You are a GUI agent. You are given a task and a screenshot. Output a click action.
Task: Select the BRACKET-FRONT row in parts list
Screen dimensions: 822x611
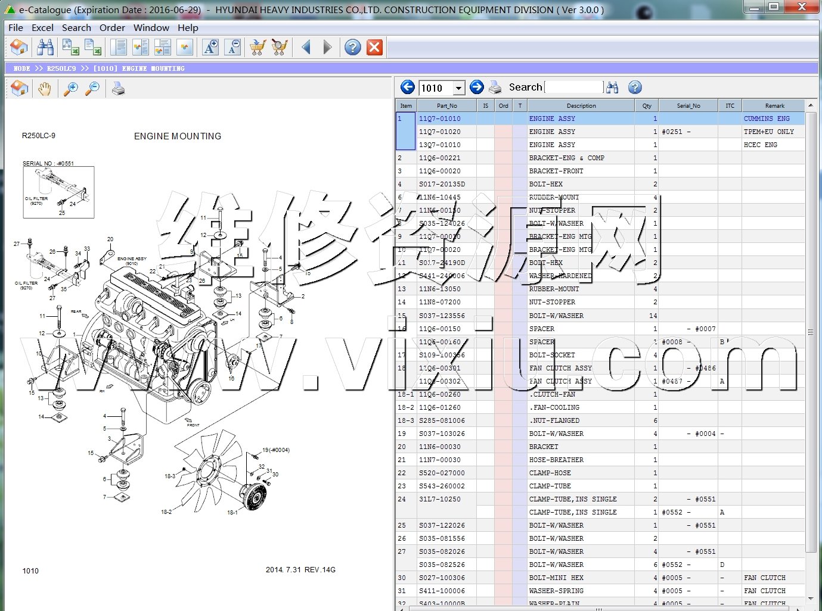click(x=556, y=171)
